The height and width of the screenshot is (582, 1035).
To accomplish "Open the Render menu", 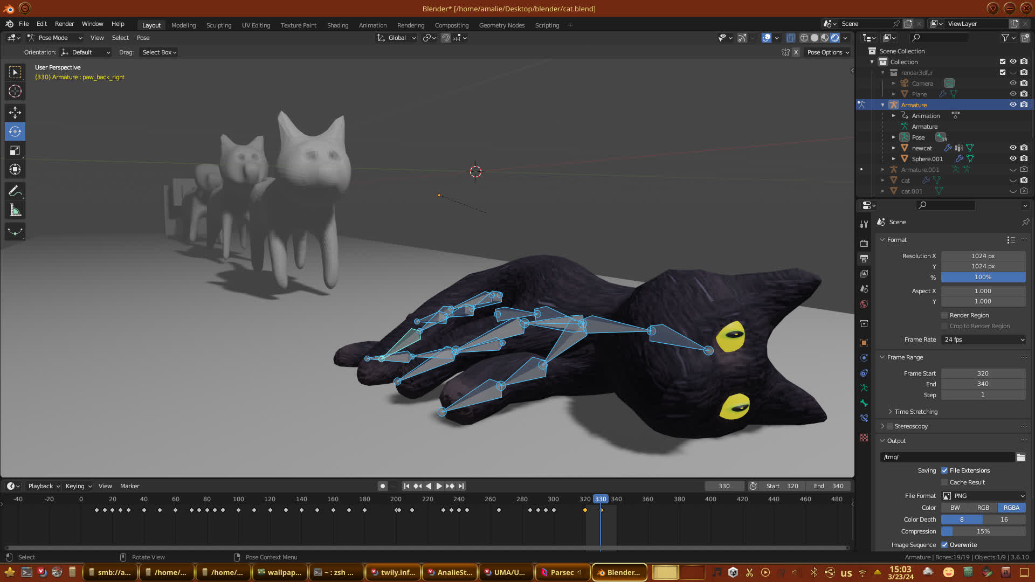I will tap(64, 24).
